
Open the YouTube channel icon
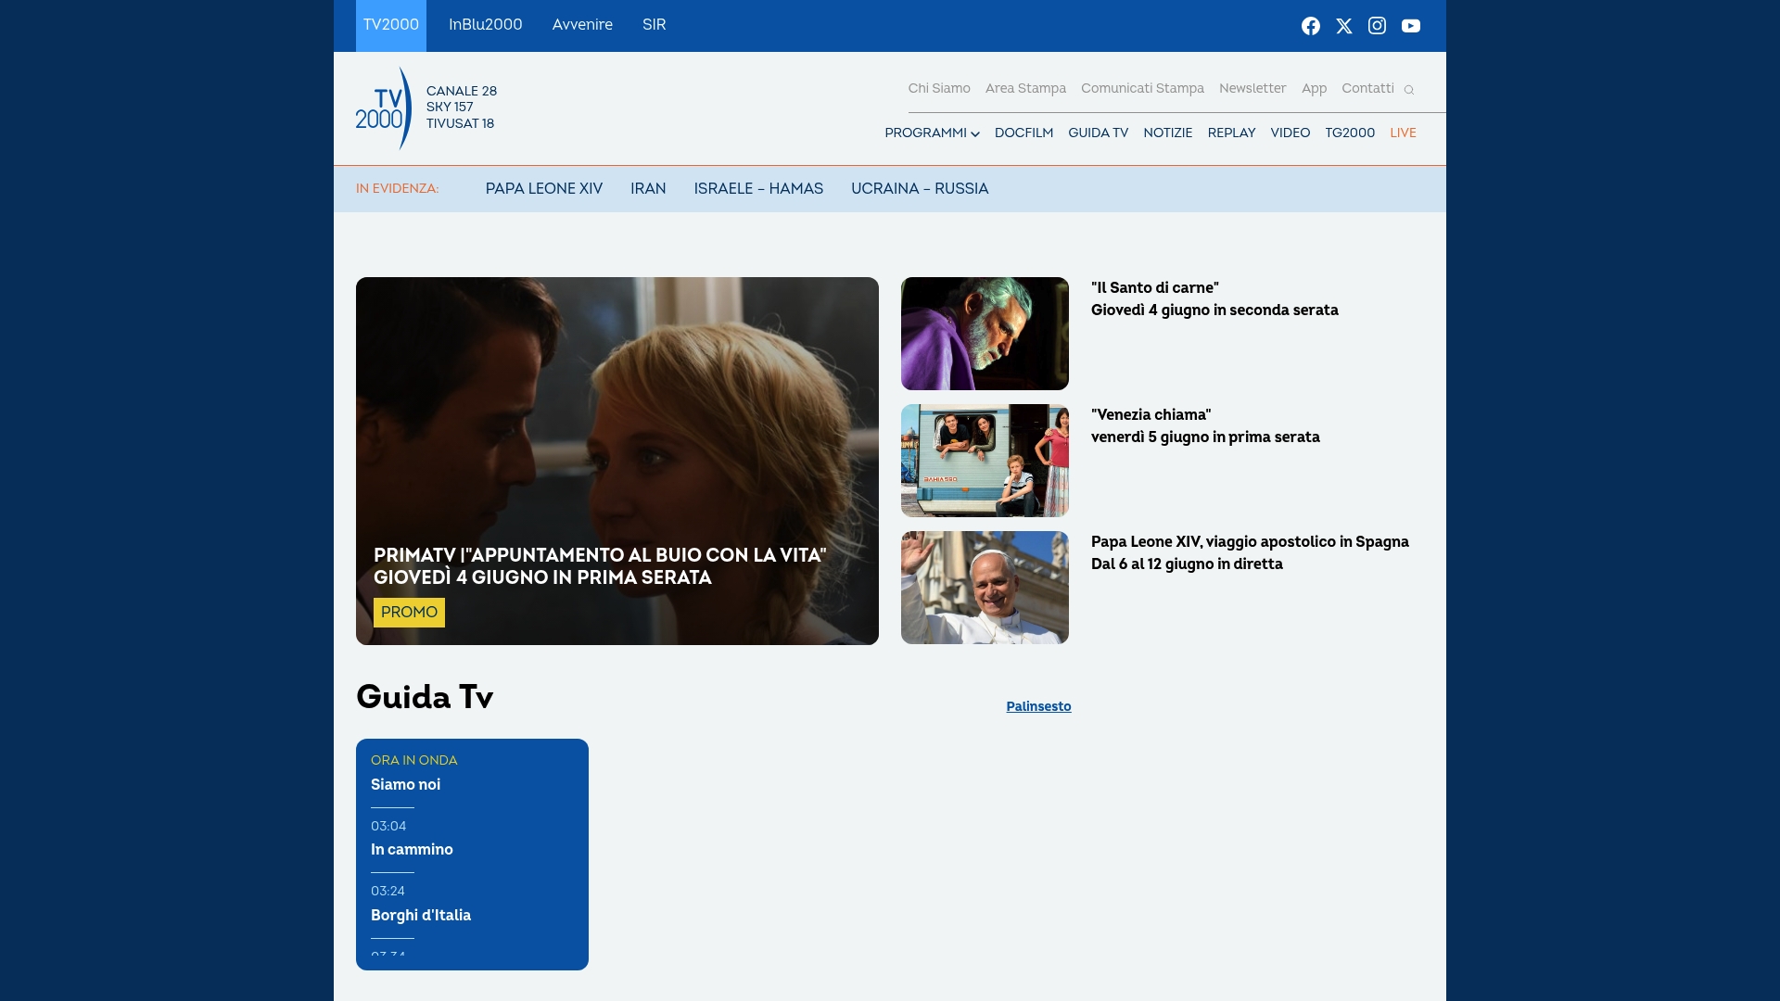tap(1410, 26)
